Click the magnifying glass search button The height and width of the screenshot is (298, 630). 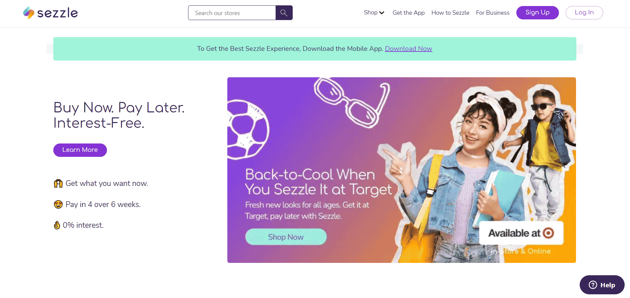point(284,13)
